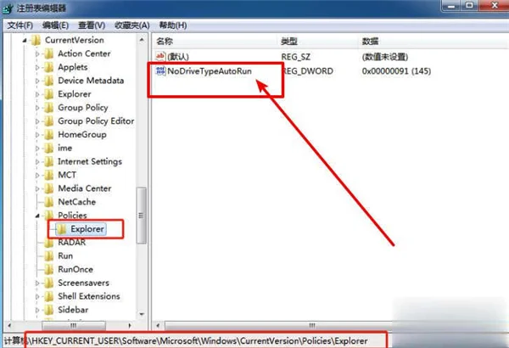
Task: Click the NoDriveTypeAutoRun DWORD value icon
Action: [x=160, y=70]
